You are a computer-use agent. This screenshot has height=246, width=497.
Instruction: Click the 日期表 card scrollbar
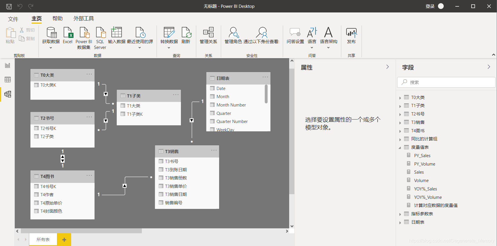(x=266, y=94)
